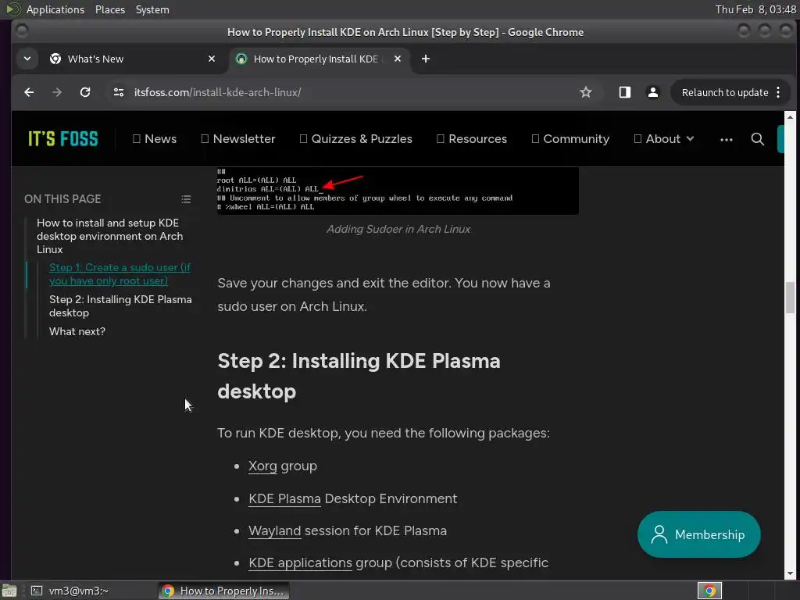Image resolution: width=800 pixels, height=600 pixels.
Task: Open the KDE applications link
Action: point(300,562)
